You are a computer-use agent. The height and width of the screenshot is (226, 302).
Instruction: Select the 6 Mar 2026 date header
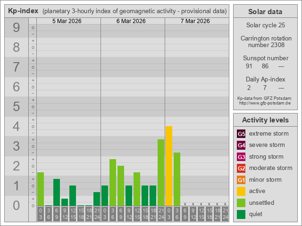point(133,21)
